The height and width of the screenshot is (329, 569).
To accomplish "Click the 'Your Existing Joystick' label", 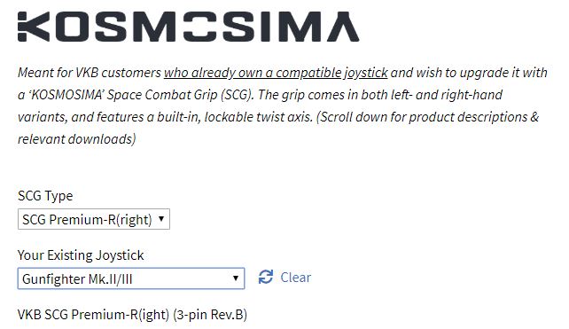I will (81, 255).
